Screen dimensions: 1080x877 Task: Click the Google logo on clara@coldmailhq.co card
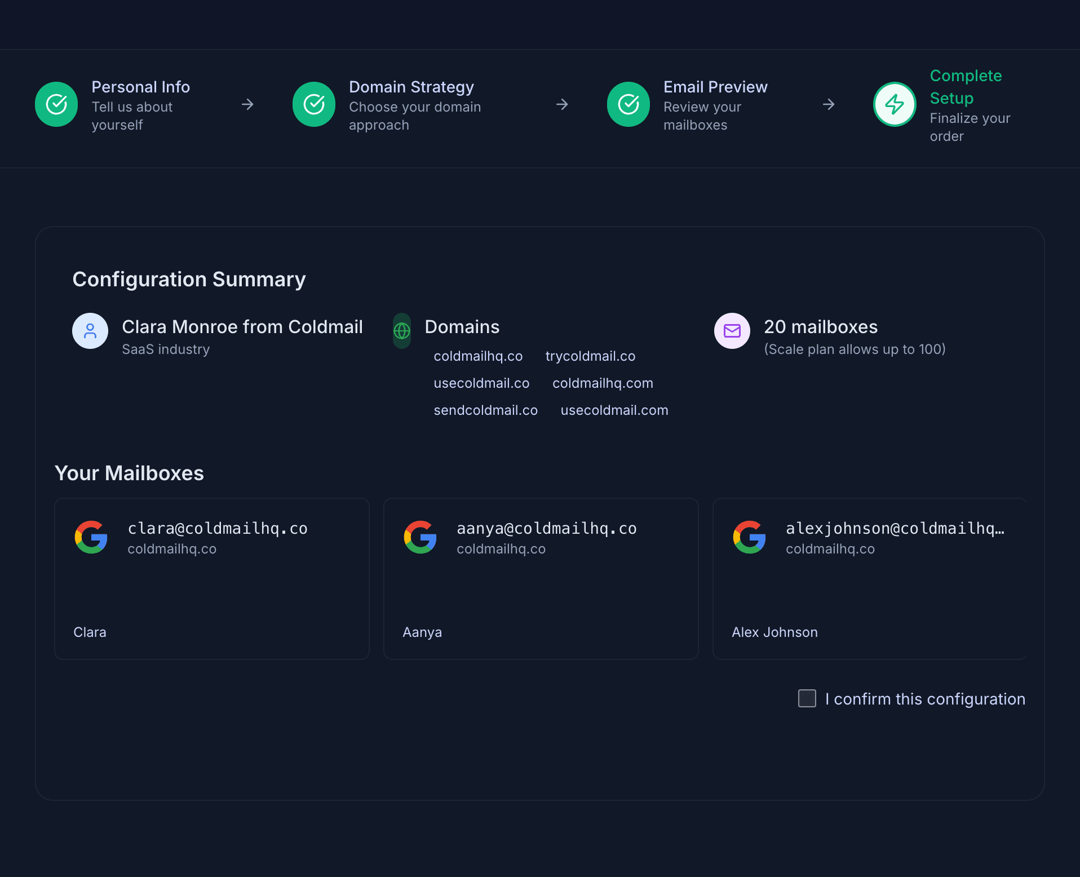click(x=91, y=537)
